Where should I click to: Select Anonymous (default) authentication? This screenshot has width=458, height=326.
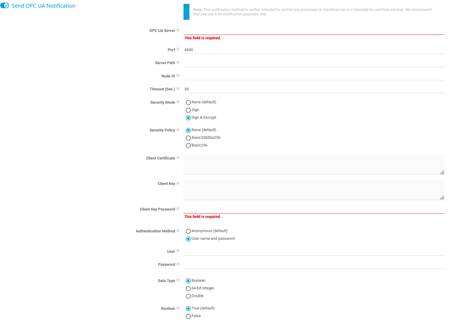tap(188, 231)
